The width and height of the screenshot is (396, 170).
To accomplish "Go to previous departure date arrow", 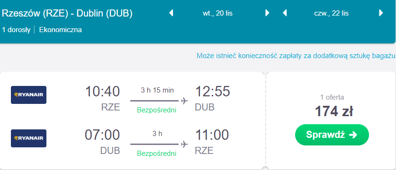I will click(171, 13).
